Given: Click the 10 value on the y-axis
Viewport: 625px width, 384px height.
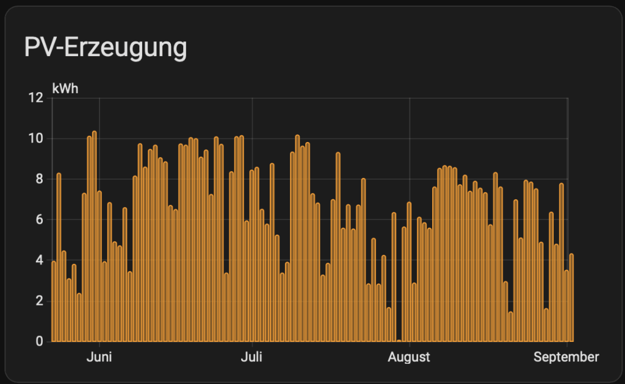Looking at the screenshot, I should (35, 138).
